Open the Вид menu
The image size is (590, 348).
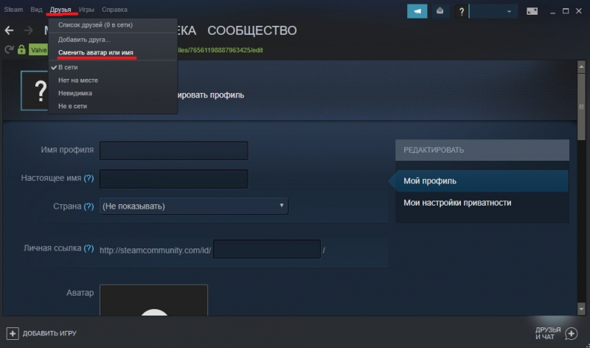coord(36,10)
